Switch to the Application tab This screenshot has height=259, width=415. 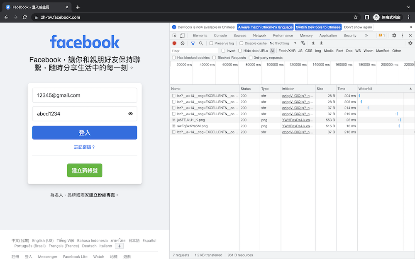[328, 35]
